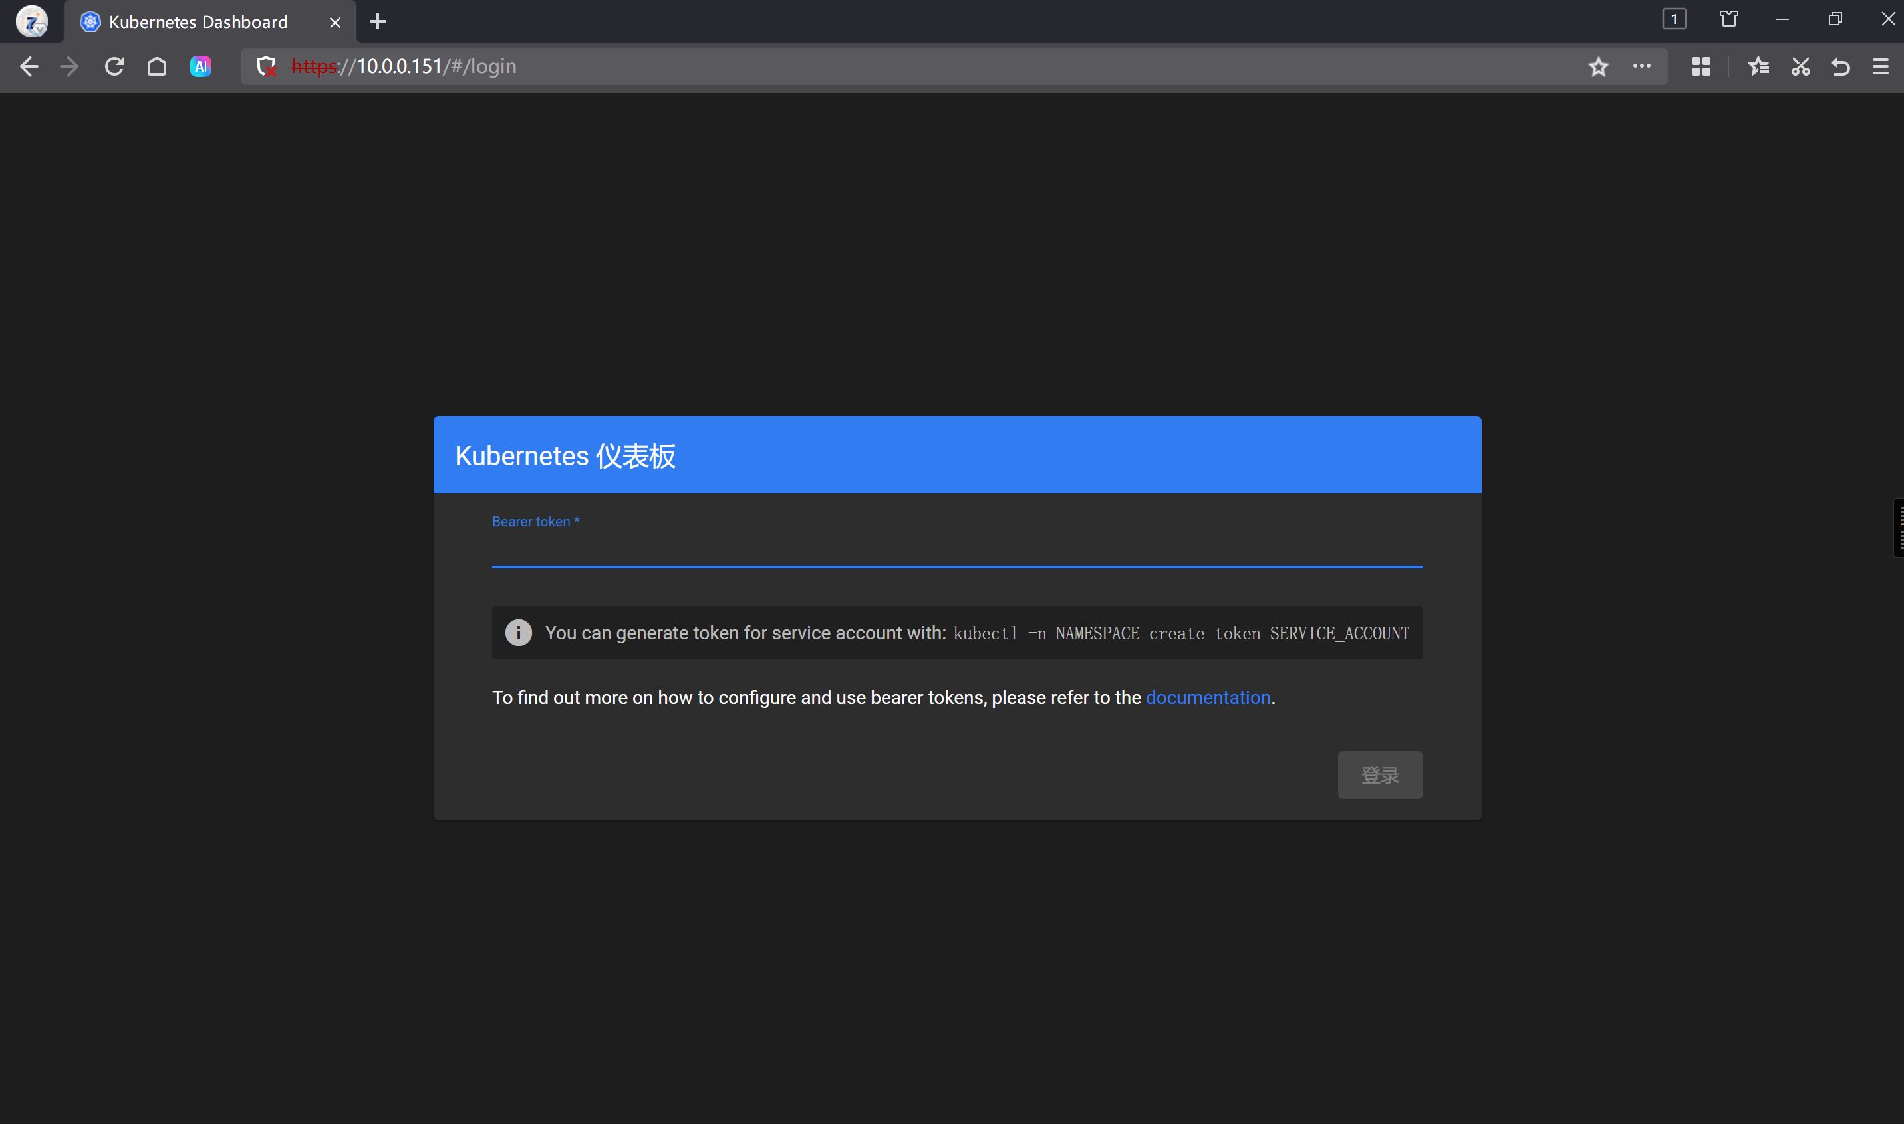Open the documentation link
This screenshot has width=1904, height=1124.
pyautogui.click(x=1208, y=697)
